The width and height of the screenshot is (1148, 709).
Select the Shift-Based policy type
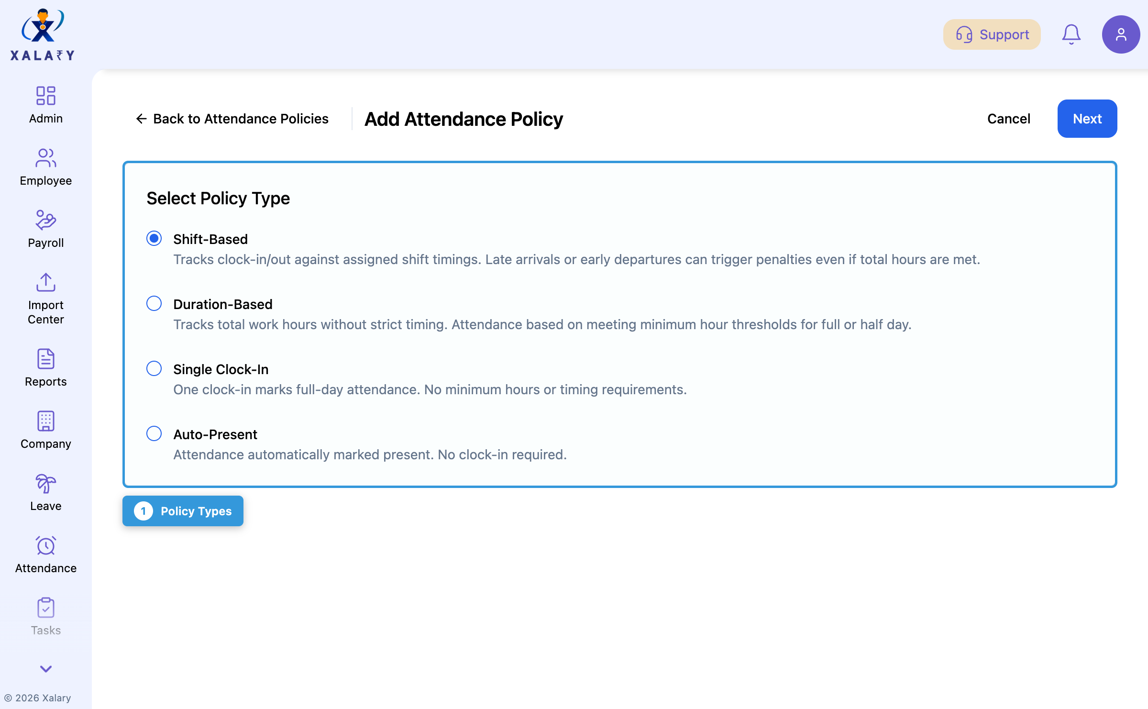point(154,239)
